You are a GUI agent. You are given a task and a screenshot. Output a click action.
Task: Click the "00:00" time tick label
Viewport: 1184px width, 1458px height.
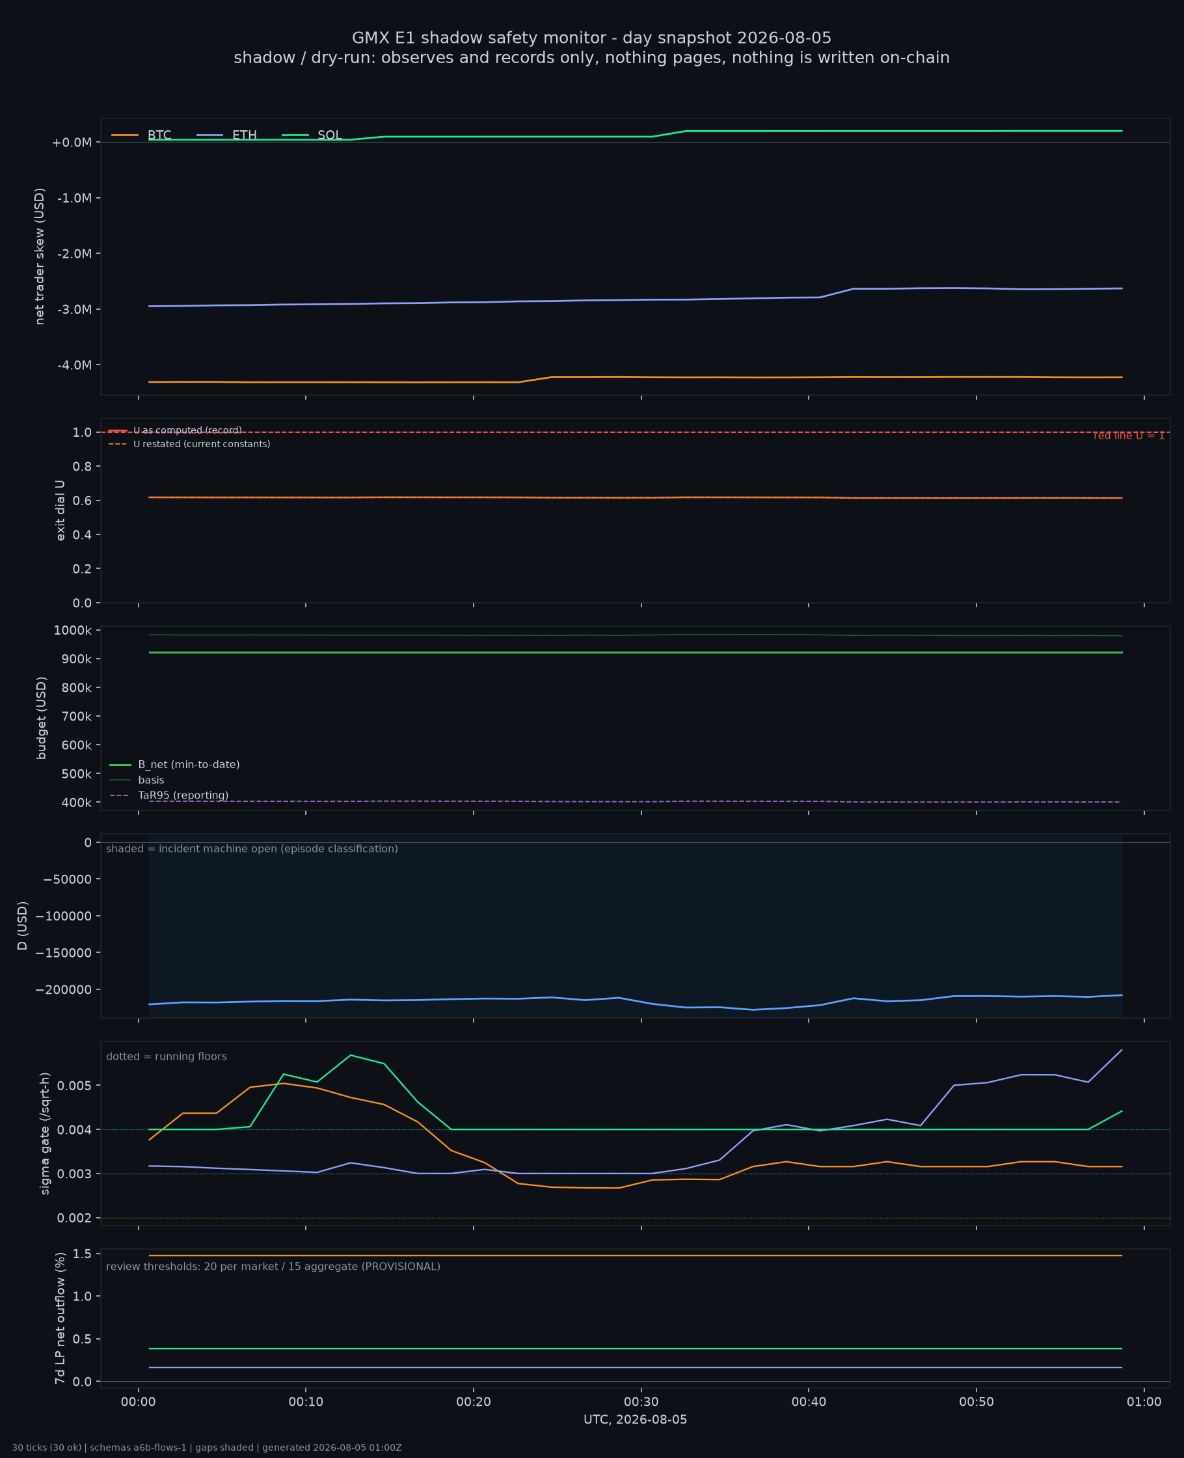[x=139, y=1403]
